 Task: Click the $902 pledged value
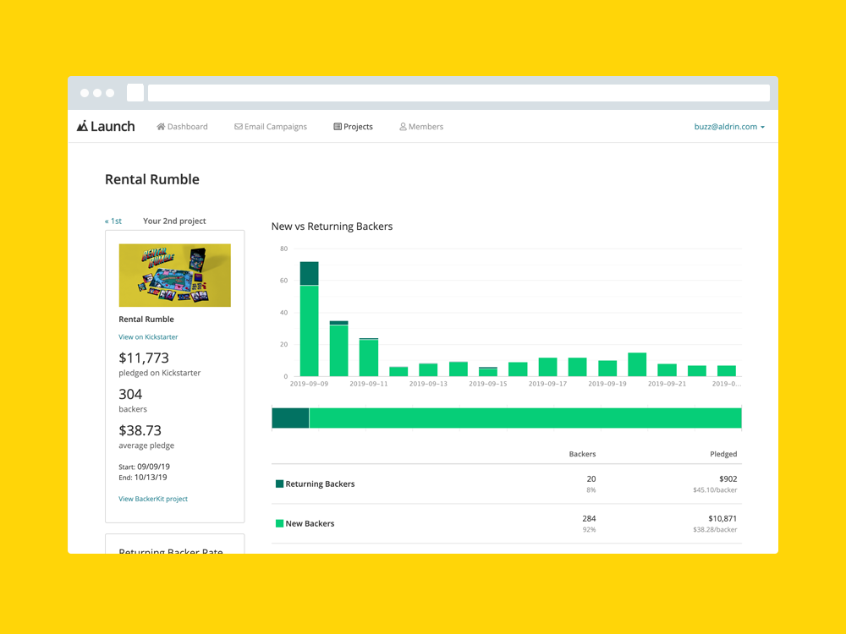pyautogui.click(x=728, y=478)
